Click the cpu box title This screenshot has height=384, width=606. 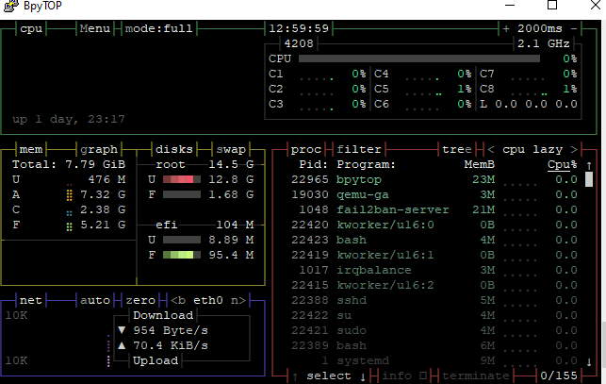click(x=31, y=28)
